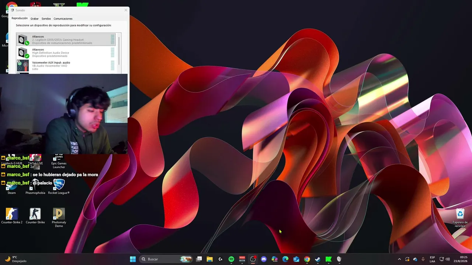Open Google Chrome from the taskbar

[x=307, y=259]
